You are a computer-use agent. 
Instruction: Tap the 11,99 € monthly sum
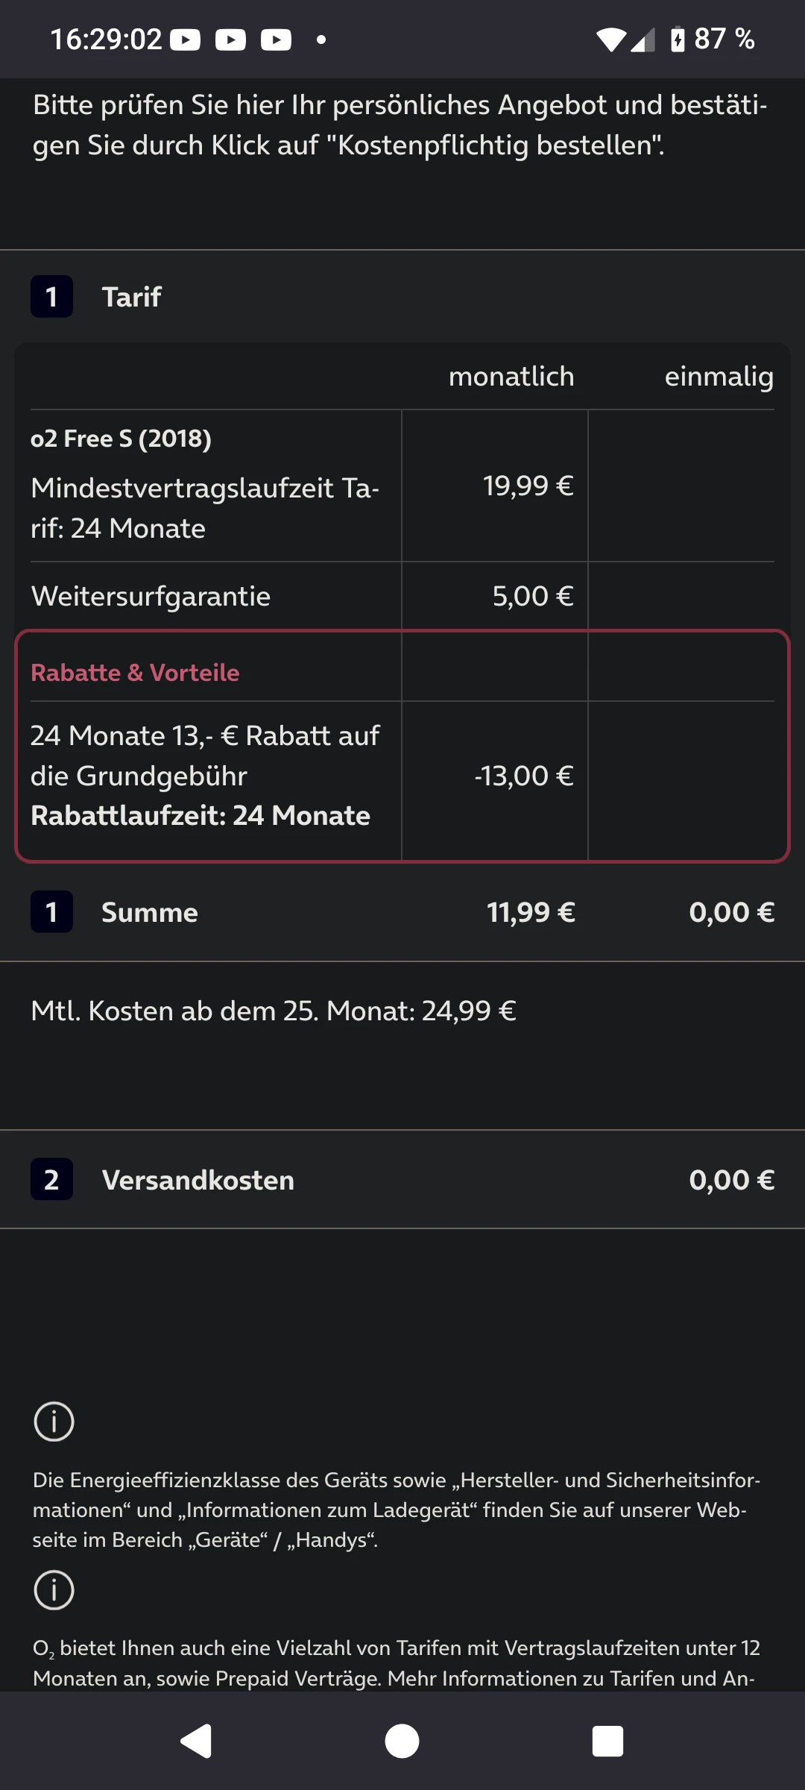pyautogui.click(x=531, y=912)
